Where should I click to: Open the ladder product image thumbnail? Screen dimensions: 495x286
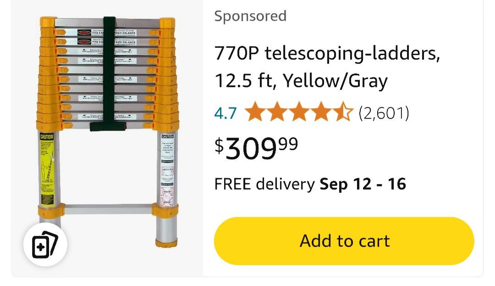(108, 133)
